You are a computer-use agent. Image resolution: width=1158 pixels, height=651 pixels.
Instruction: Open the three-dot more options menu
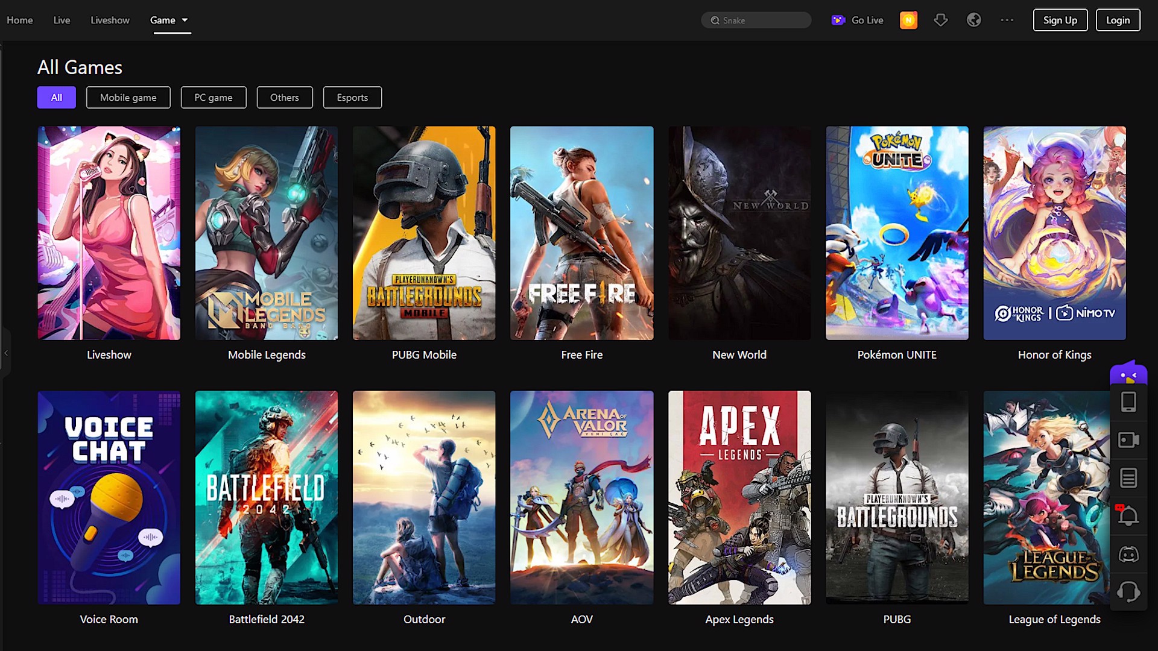click(x=1007, y=20)
